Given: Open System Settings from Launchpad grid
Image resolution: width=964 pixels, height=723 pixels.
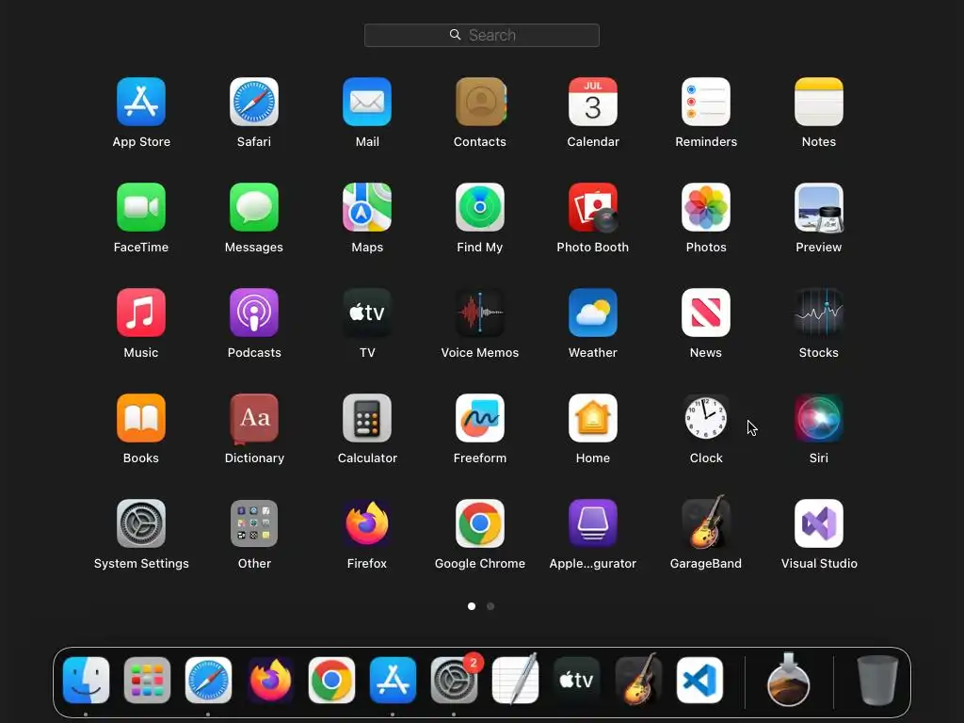Looking at the screenshot, I should coord(141,523).
